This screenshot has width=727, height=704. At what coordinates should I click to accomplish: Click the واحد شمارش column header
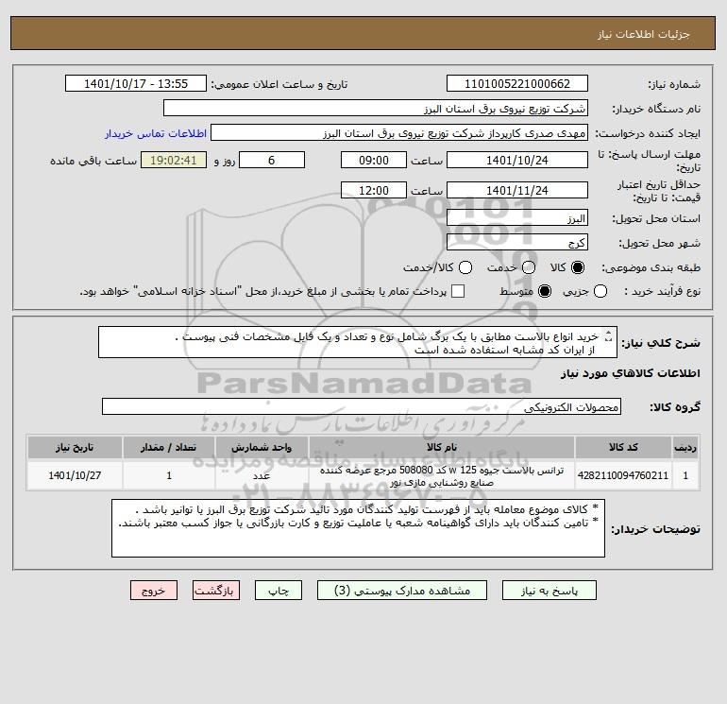(262, 447)
